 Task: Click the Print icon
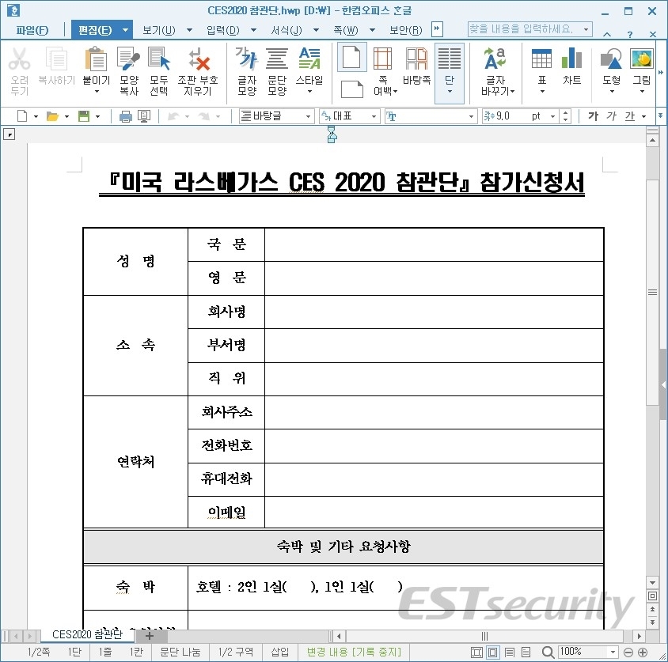(125, 116)
